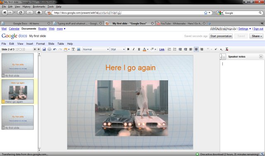Insert a numbered list
The image size is (265, 156).
tap(169, 49)
